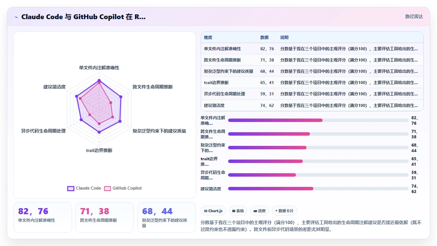437x246 pixels.
Task: Open the 复杂泛型约束下的建议质量 stat card
Action: click(167, 217)
